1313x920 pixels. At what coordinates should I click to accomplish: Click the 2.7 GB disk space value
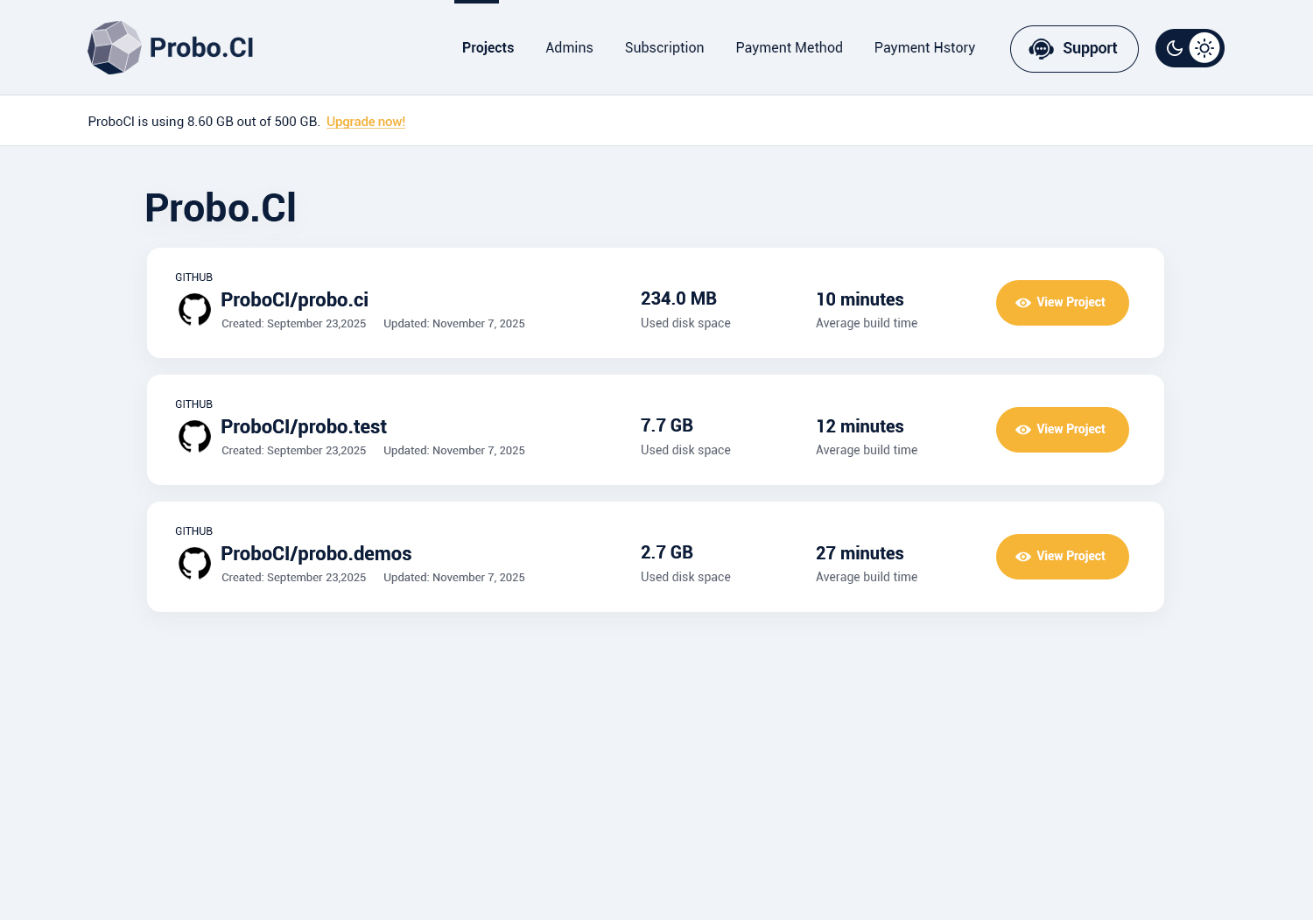667,552
